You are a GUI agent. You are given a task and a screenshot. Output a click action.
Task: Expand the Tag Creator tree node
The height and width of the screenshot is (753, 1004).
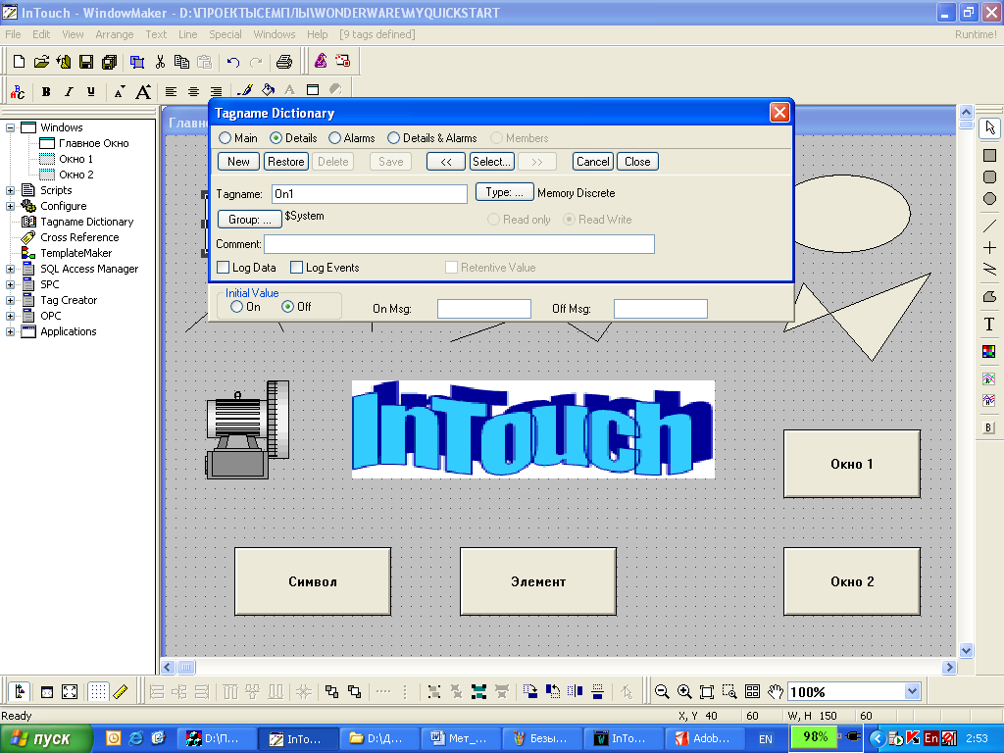tap(10, 300)
